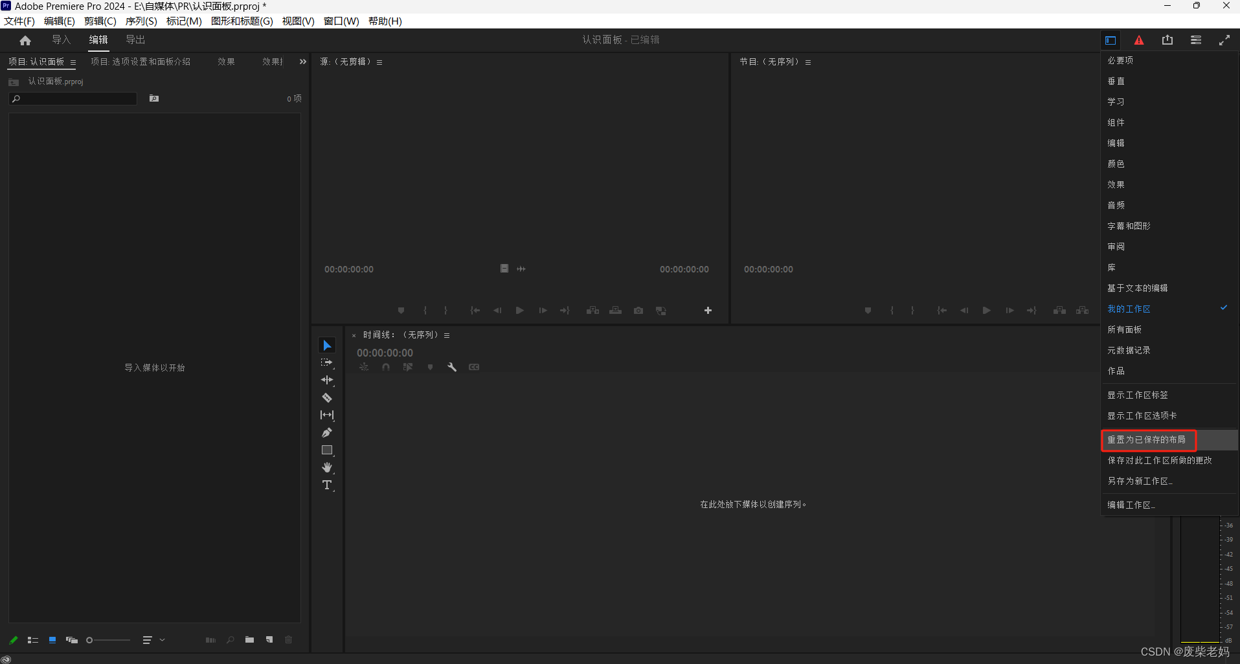Click the thumbnail zoom slider in project panel
1240x664 pixels.
109,640
